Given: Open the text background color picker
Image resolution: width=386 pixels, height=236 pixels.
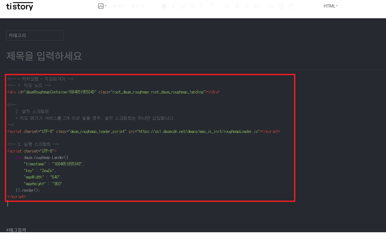Looking at the screenshot, I should click(212, 6).
